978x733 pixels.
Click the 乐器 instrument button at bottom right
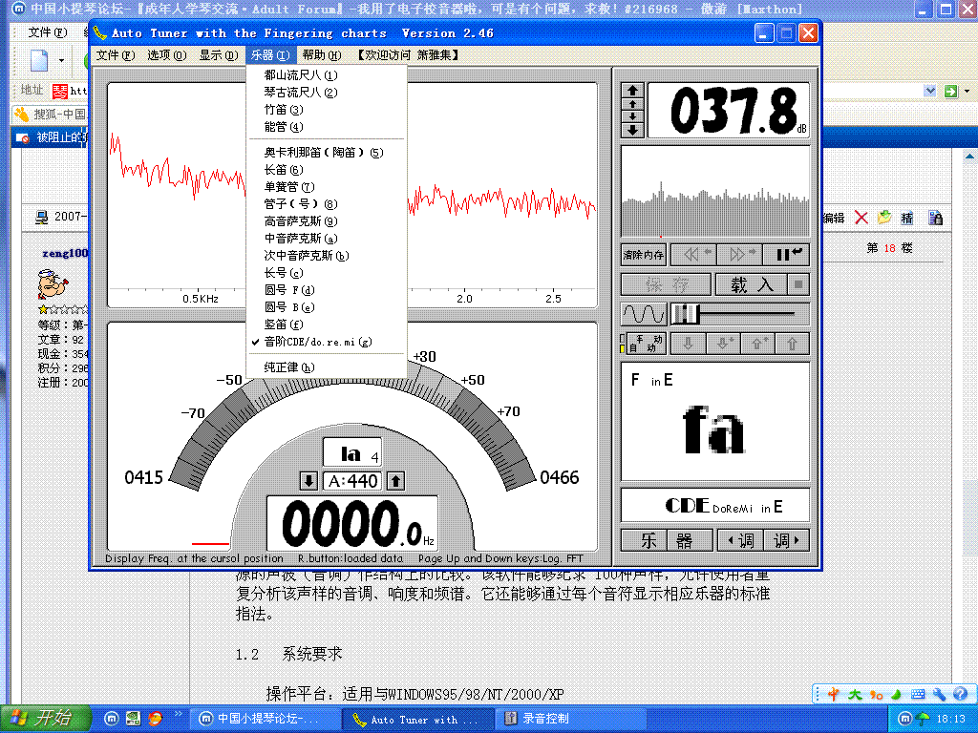click(667, 540)
